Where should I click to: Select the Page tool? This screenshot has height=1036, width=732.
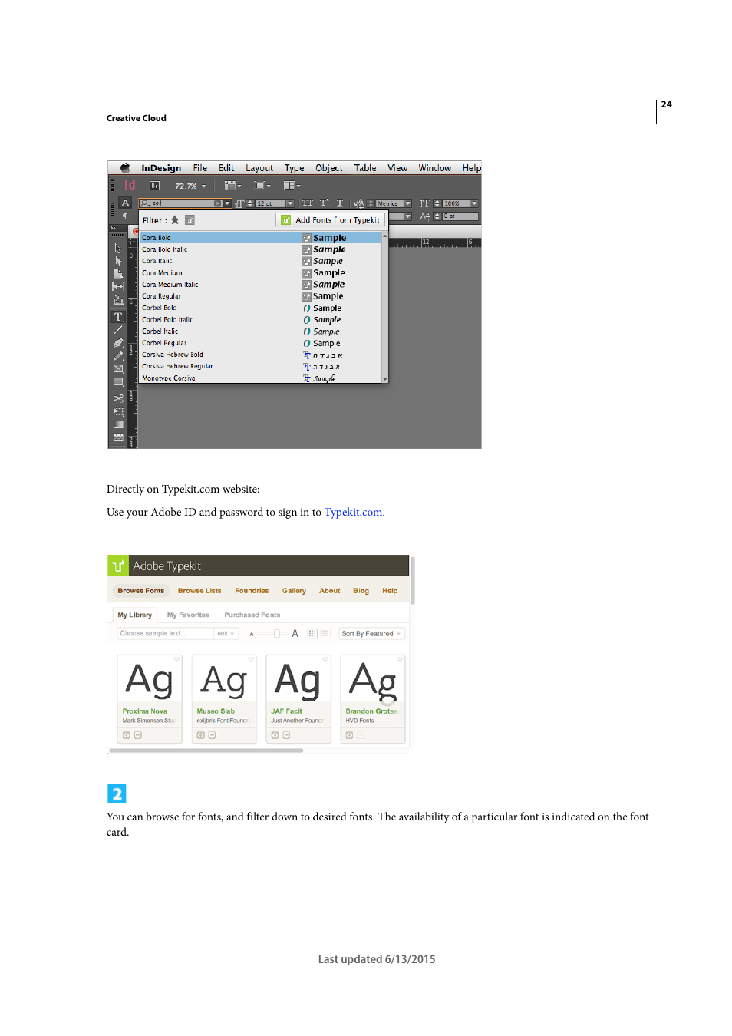[118, 274]
